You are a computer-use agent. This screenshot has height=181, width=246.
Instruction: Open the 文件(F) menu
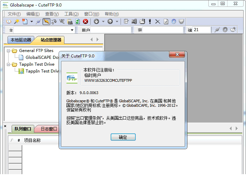click(14, 14)
